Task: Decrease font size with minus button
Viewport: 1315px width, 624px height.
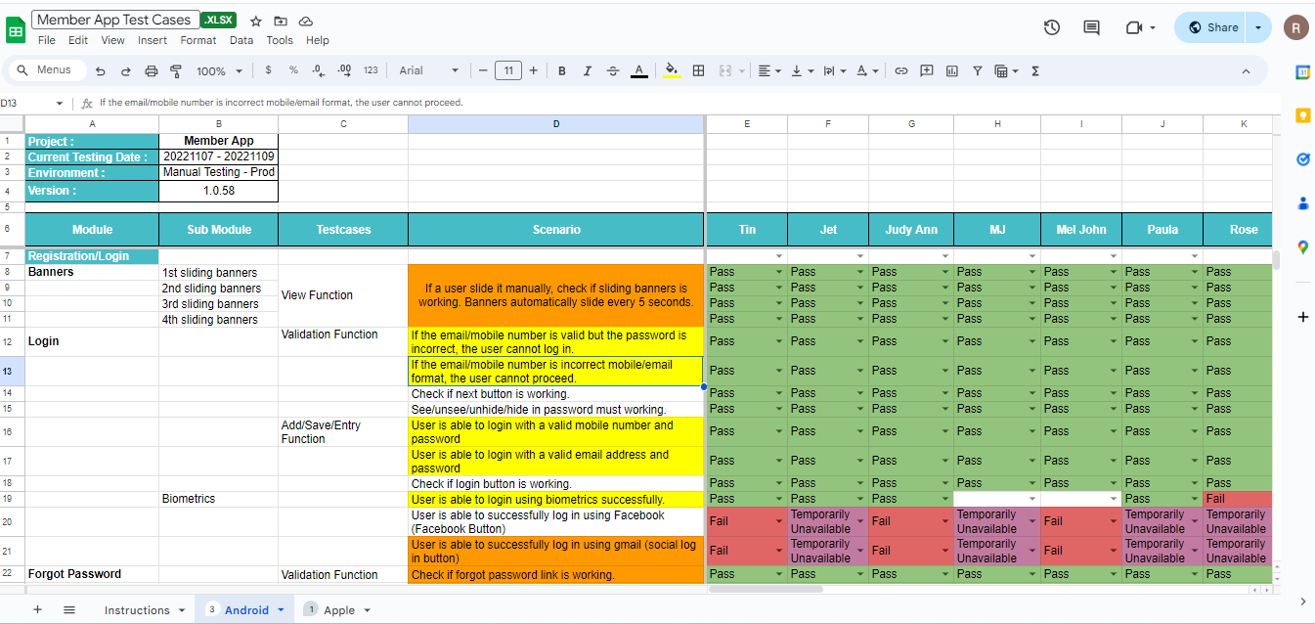Action: click(x=483, y=70)
